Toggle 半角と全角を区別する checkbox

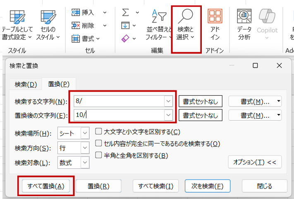point(99,155)
